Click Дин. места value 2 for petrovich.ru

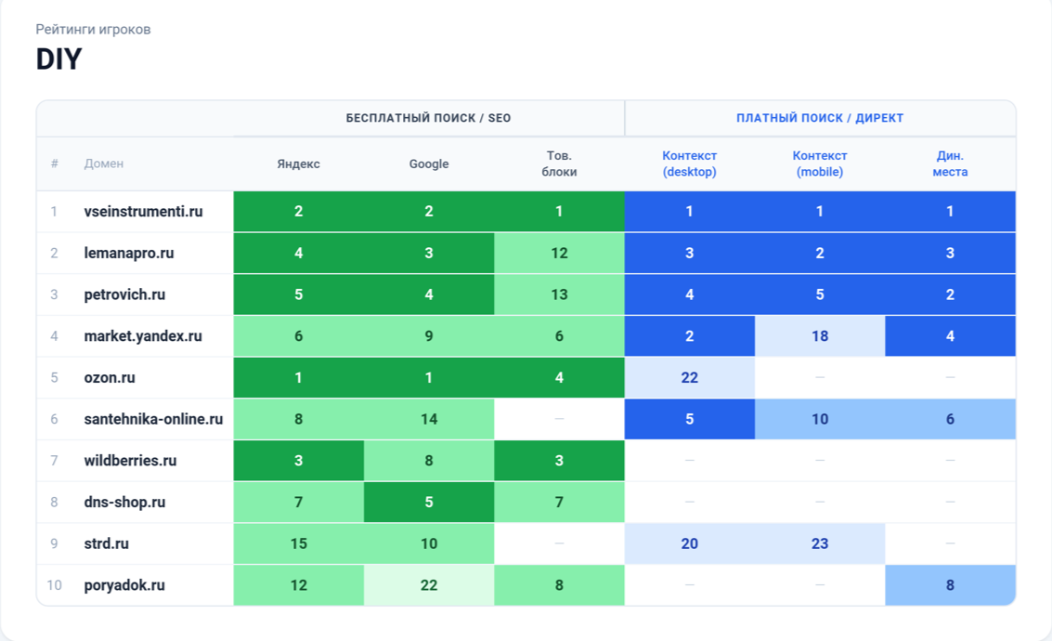pos(950,294)
